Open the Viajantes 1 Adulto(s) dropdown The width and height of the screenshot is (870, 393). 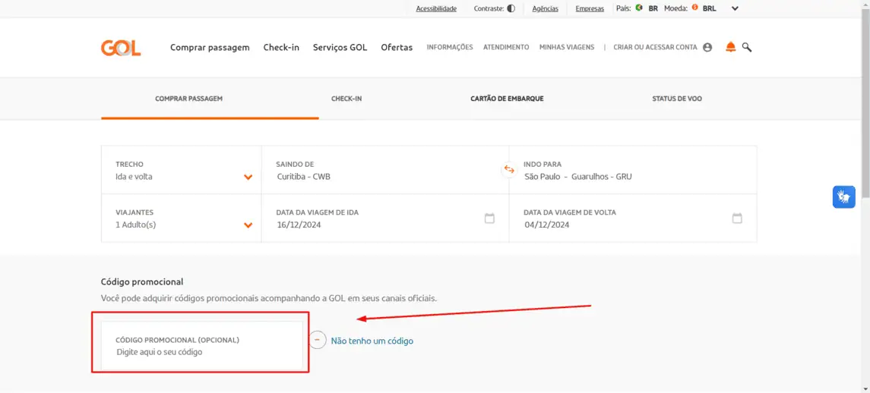pyautogui.click(x=181, y=219)
